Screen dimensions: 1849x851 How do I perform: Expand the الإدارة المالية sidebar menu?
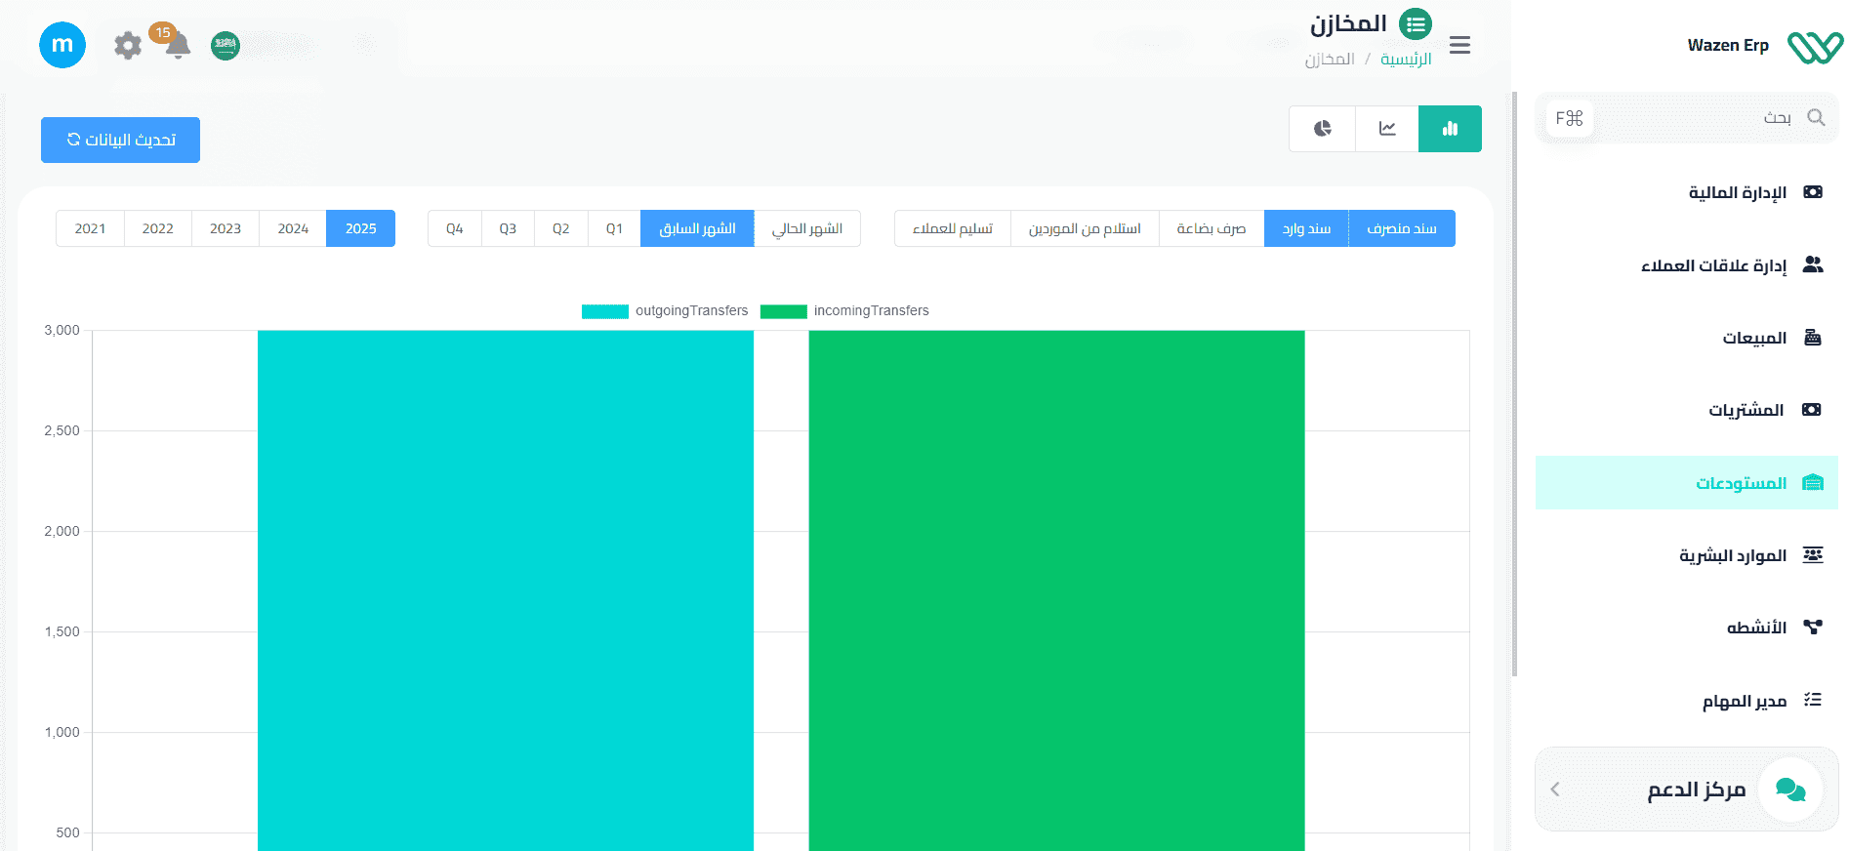point(1737,192)
